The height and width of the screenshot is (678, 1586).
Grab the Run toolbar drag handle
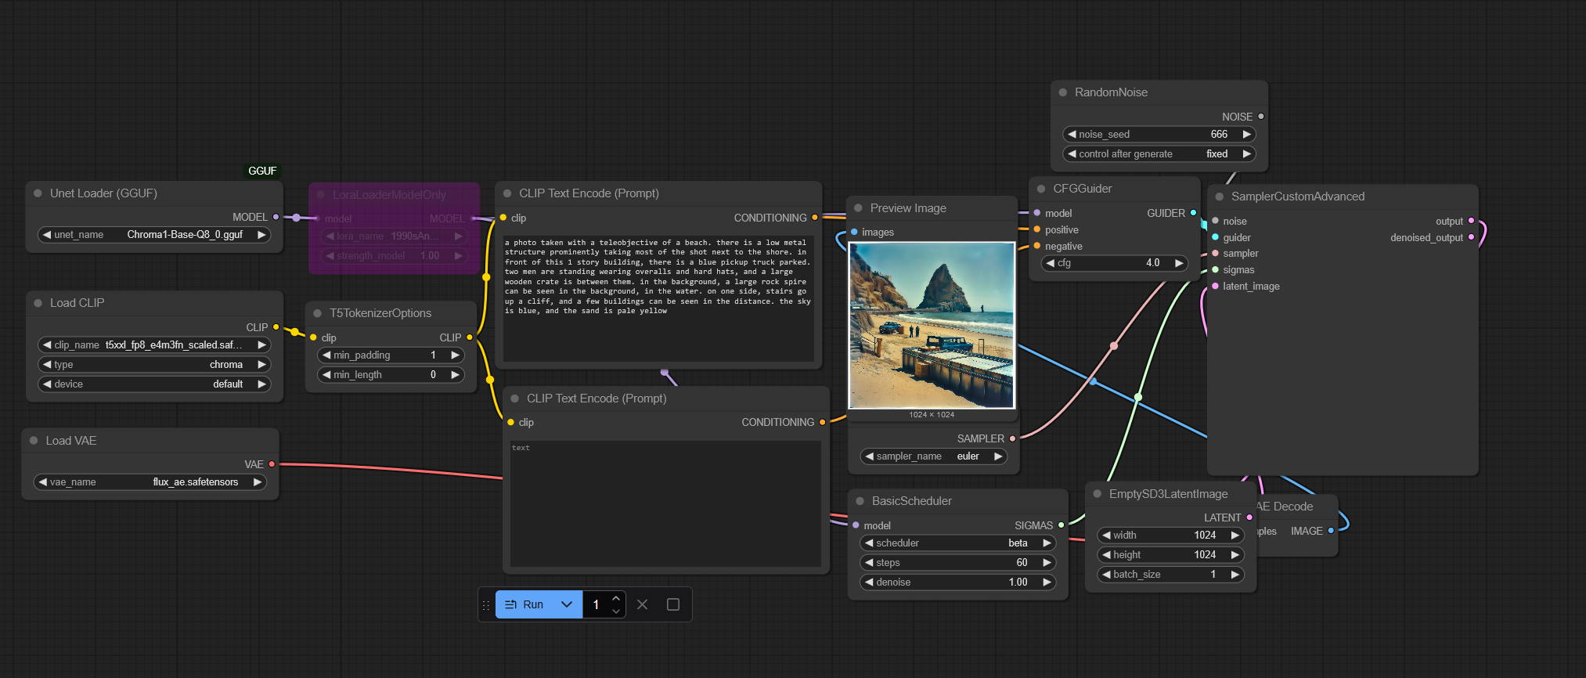coord(486,605)
